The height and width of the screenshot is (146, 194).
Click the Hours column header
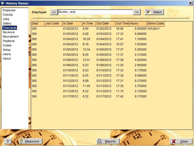point(138,24)
